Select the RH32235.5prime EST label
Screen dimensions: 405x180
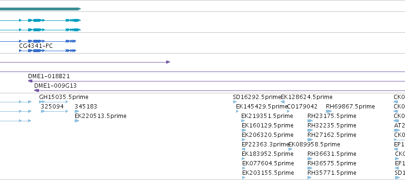332,126
